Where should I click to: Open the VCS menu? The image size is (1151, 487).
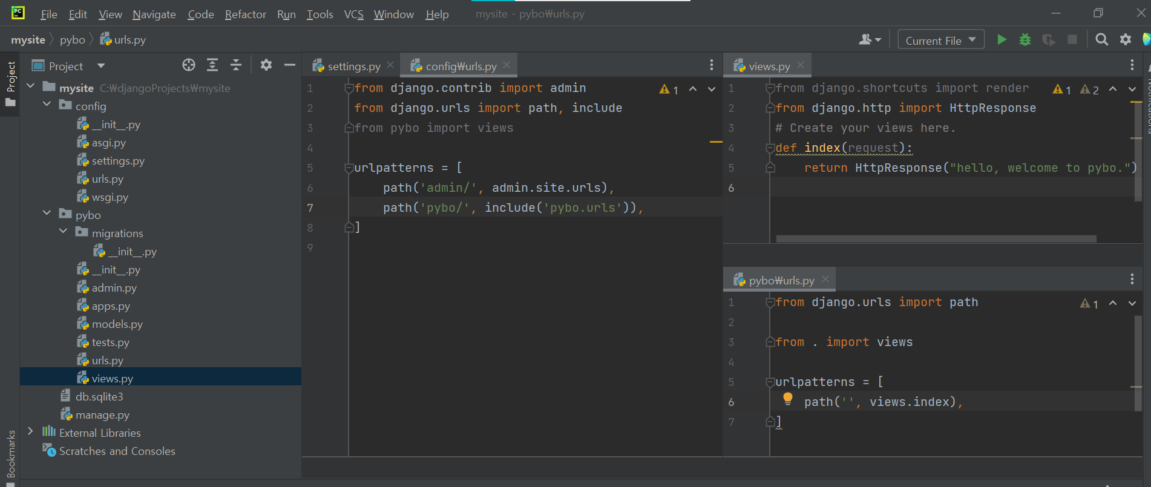[x=353, y=14]
